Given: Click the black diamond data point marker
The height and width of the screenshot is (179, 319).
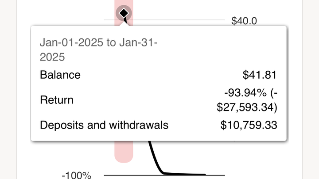Looking at the screenshot, I should [x=124, y=13].
